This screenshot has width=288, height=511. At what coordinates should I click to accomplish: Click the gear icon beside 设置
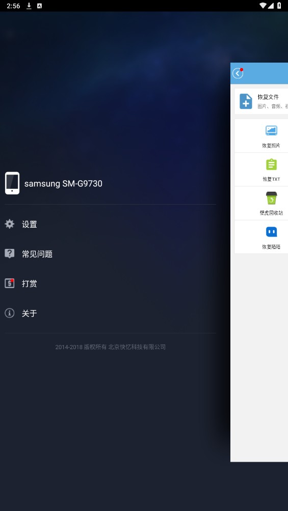[x=10, y=224]
